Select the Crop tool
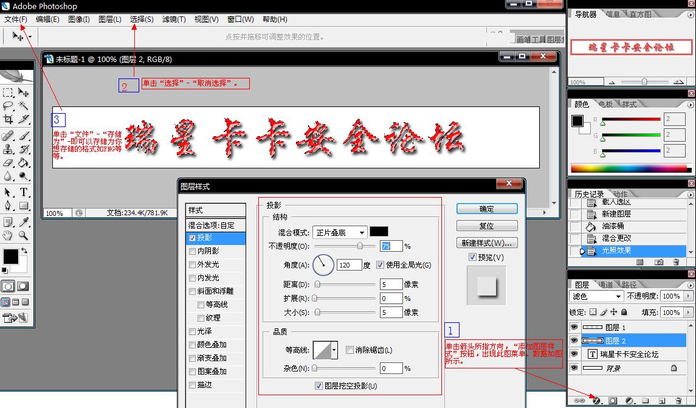The height and width of the screenshot is (408, 696). coord(7,119)
